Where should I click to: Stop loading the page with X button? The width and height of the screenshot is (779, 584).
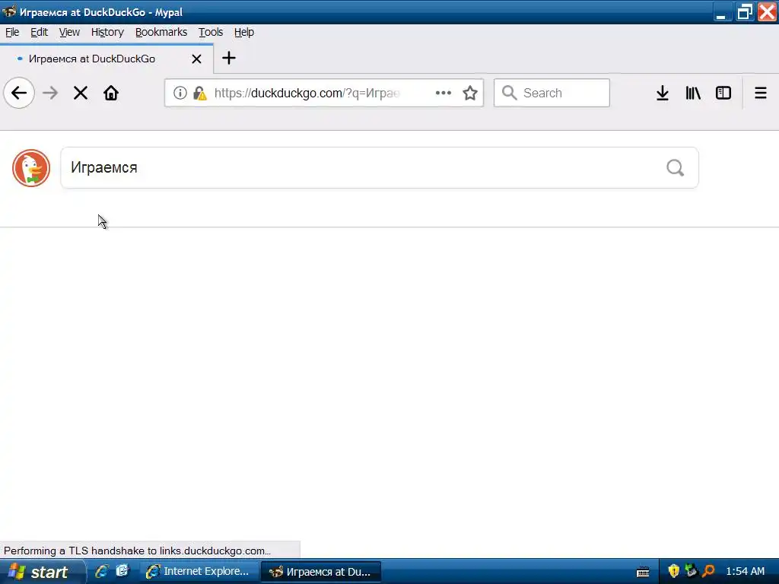81,93
